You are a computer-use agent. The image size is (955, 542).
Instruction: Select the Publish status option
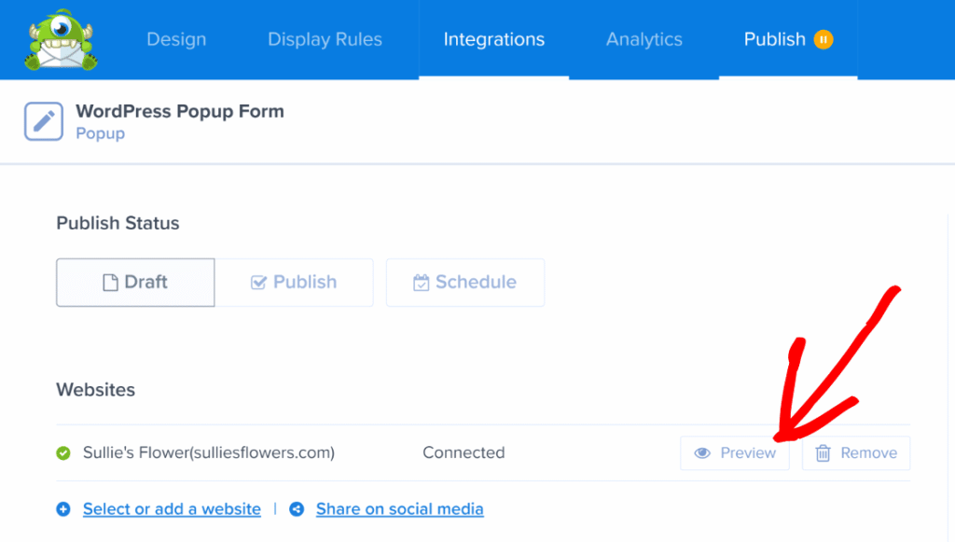point(295,282)
